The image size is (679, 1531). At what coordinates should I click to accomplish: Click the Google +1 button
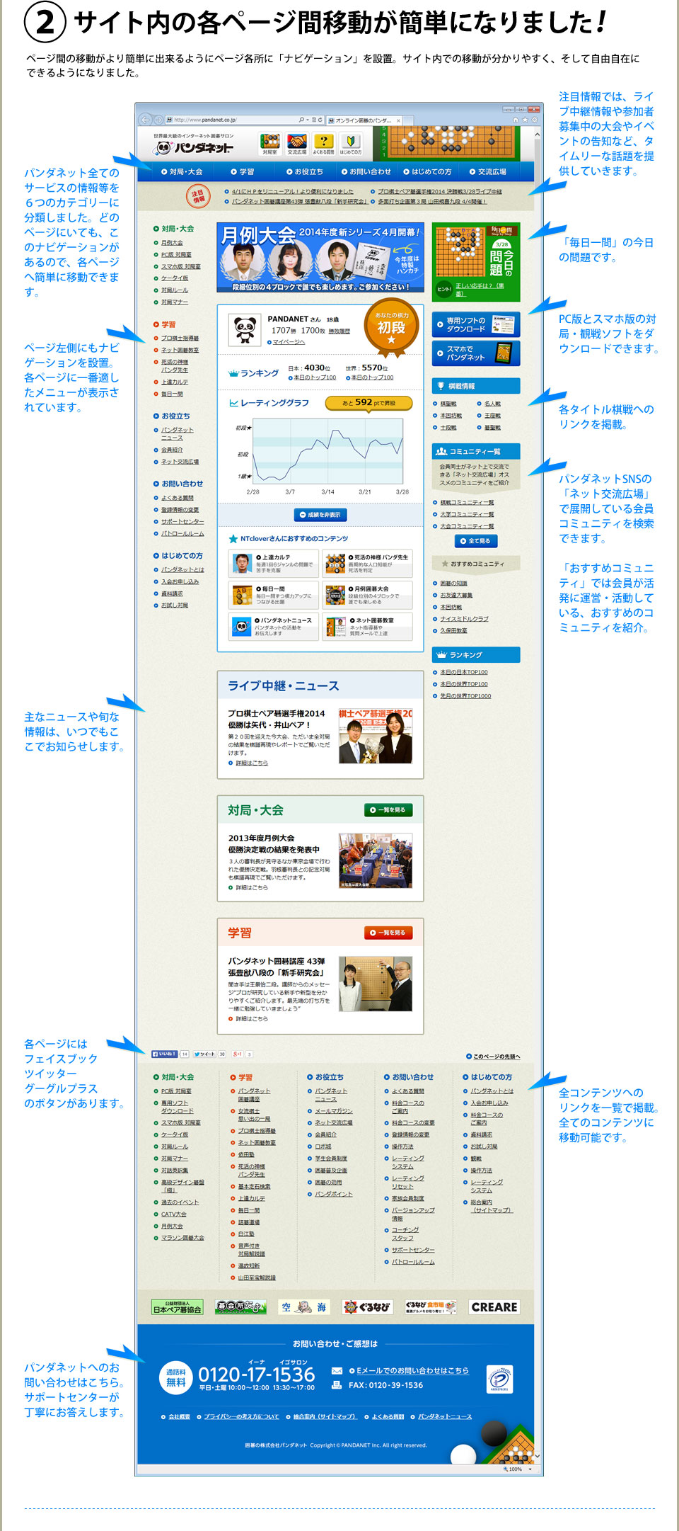coord(237,1054)
